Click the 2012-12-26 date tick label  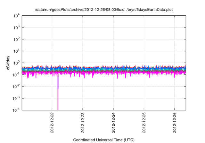[x=175, y=123]
